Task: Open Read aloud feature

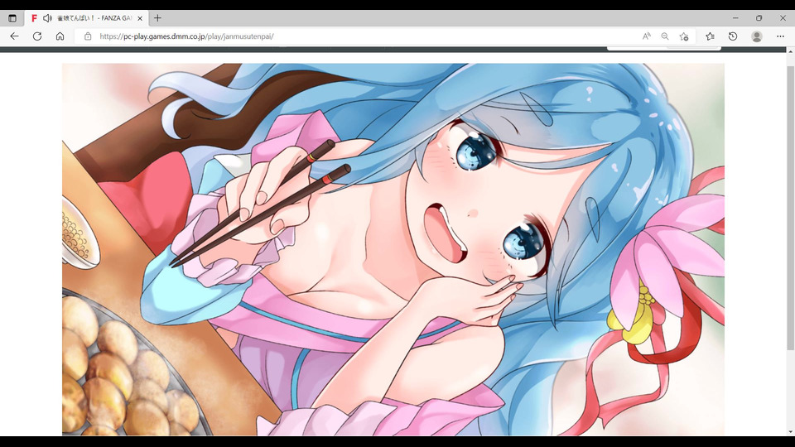Action: 647,36
